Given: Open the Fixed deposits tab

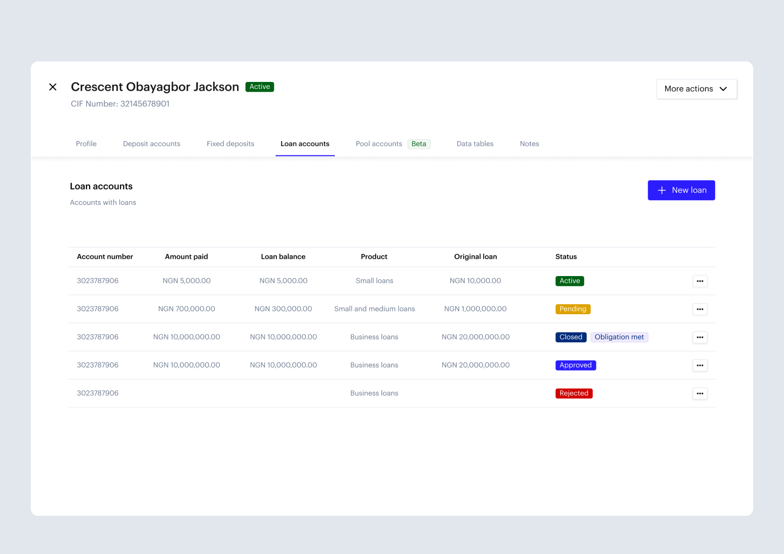Looking at the screenshot, I should tap(230, 143).
